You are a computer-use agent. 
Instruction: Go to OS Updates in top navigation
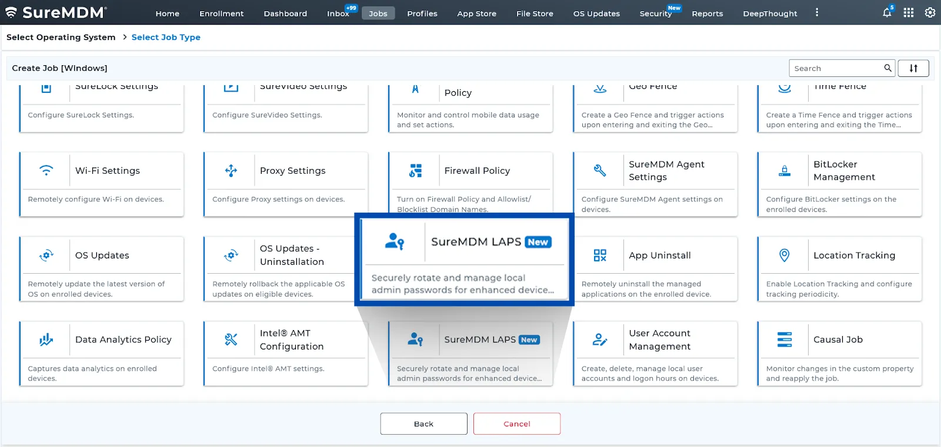pyautogui.click(x=596, y=14)
